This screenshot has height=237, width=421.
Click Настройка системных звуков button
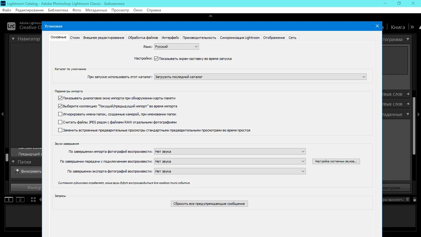click(336, 161)
